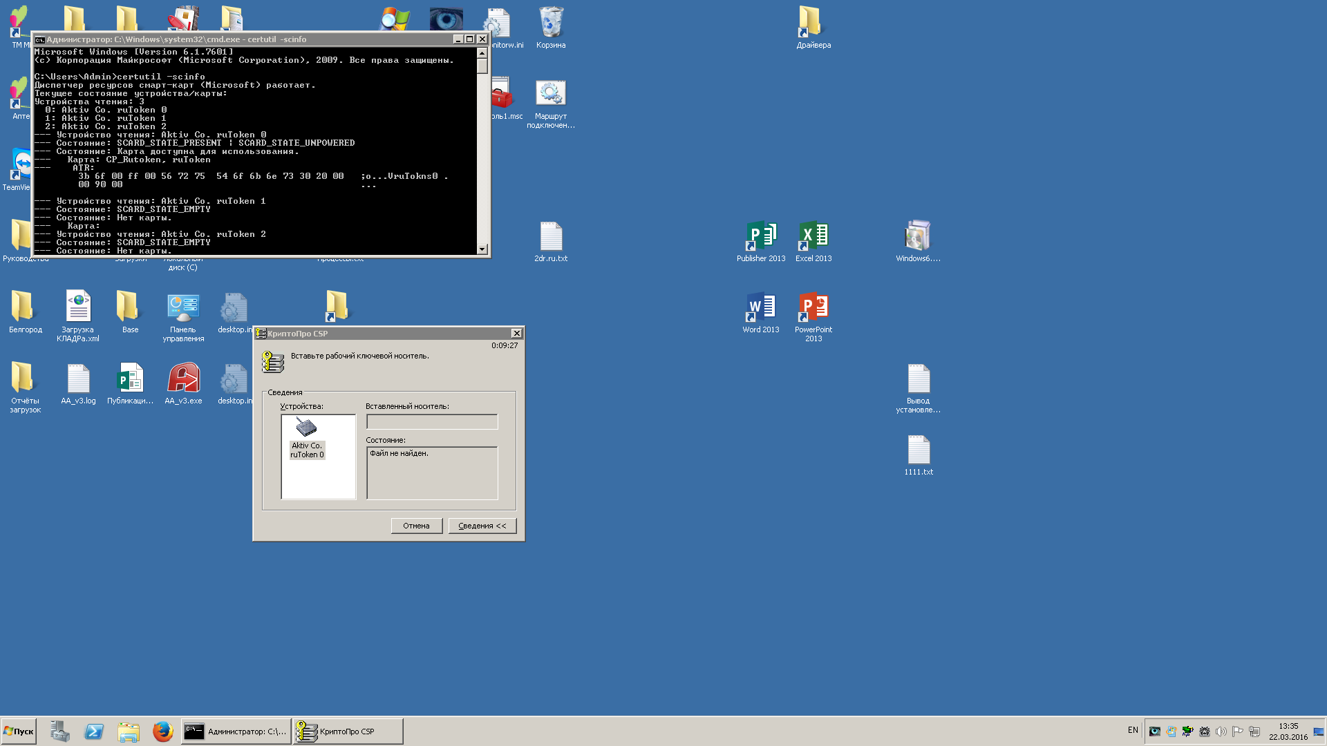
Task: Click the EN language indicator
Action: pos(1132,730)
